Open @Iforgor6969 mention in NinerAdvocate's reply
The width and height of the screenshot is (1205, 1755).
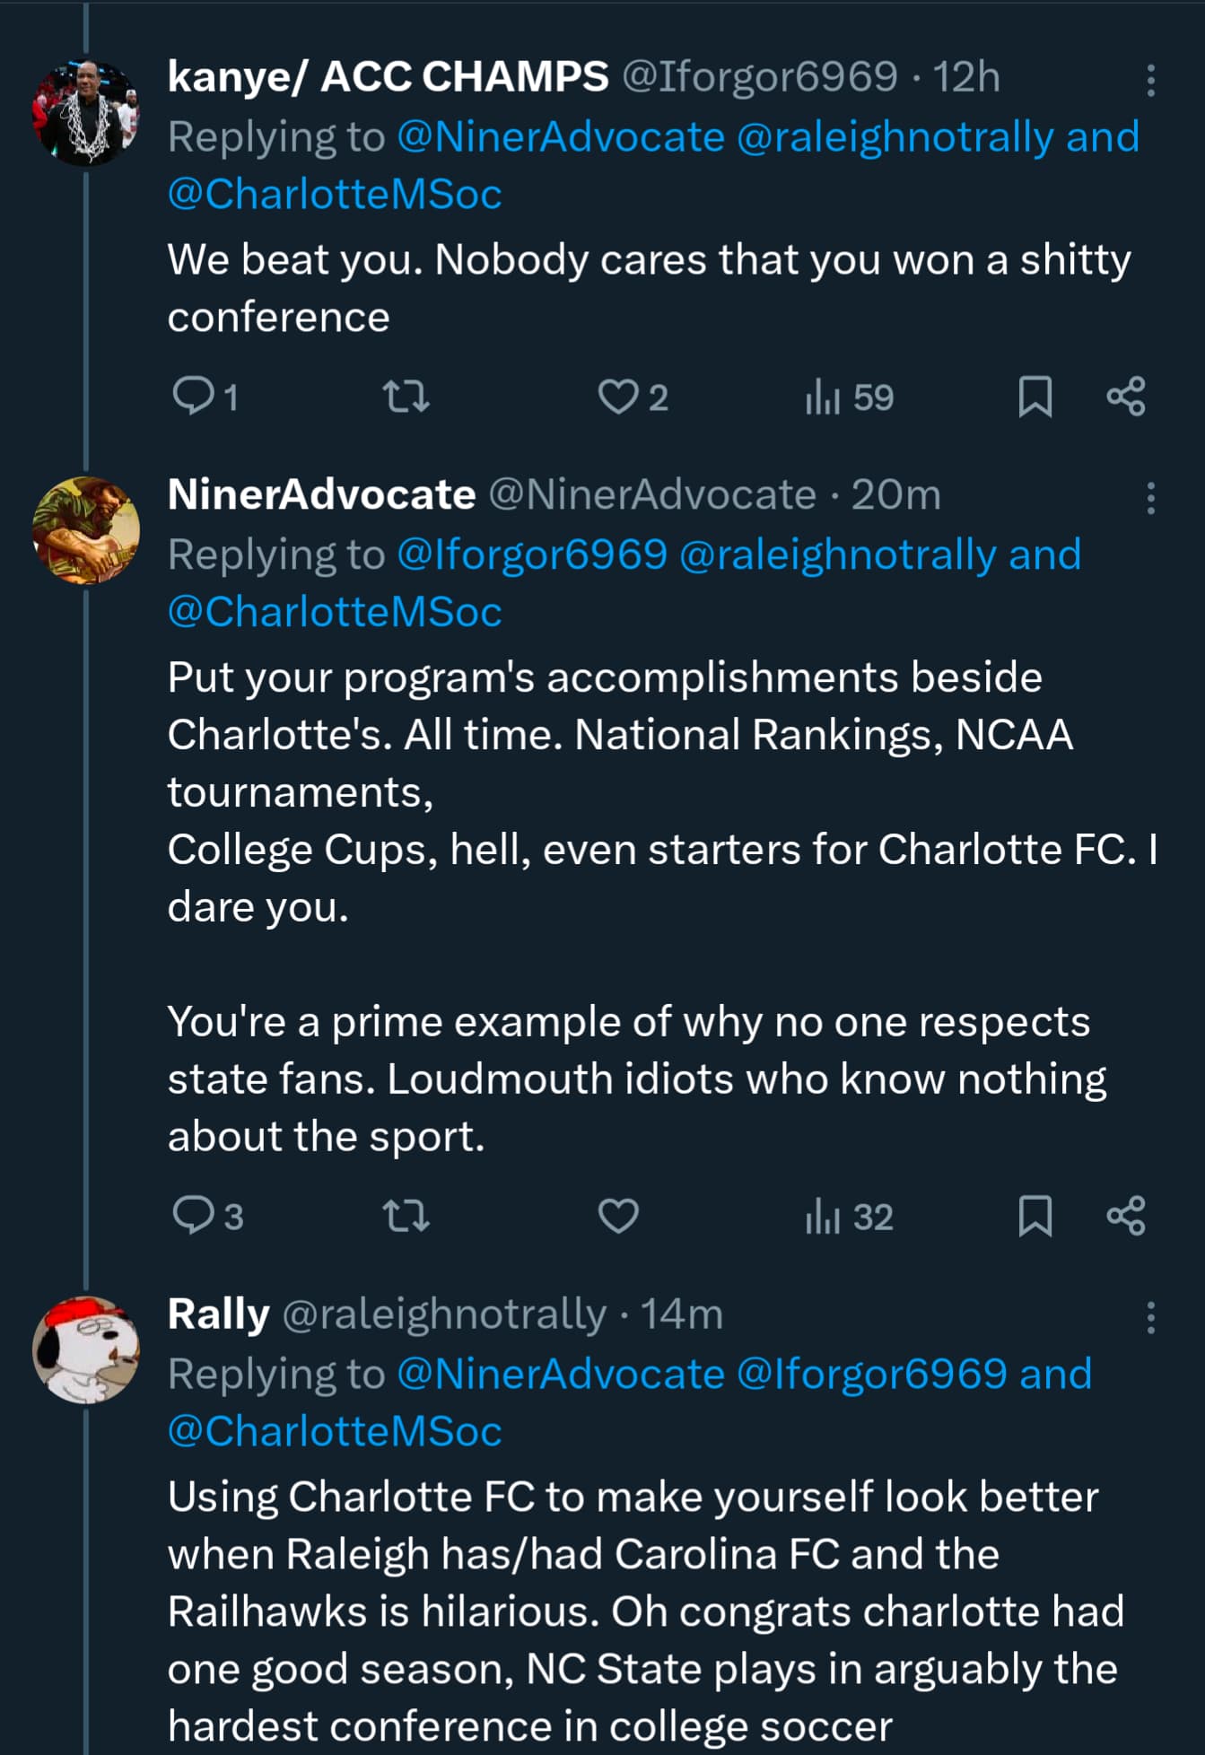point(532,554)
